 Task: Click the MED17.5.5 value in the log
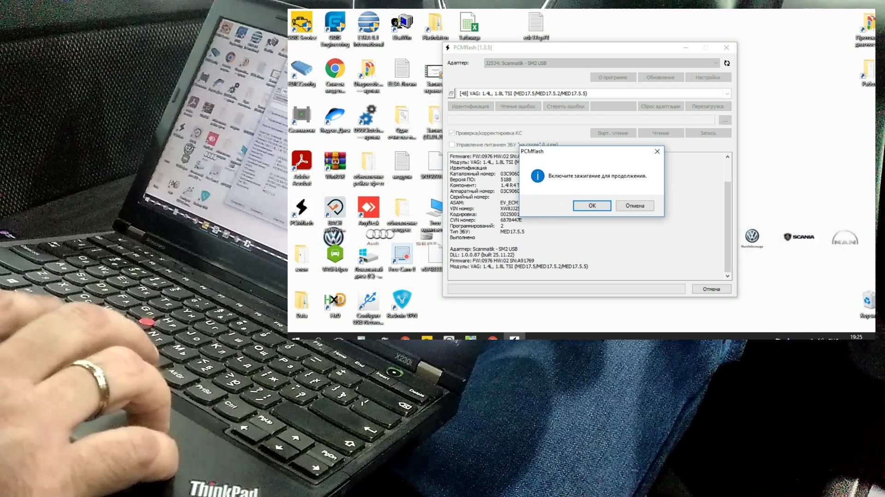tap(512, 232)
